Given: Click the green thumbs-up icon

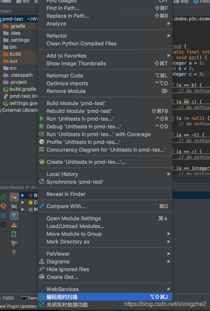Looking at the screenshot, I should (3, 197).
